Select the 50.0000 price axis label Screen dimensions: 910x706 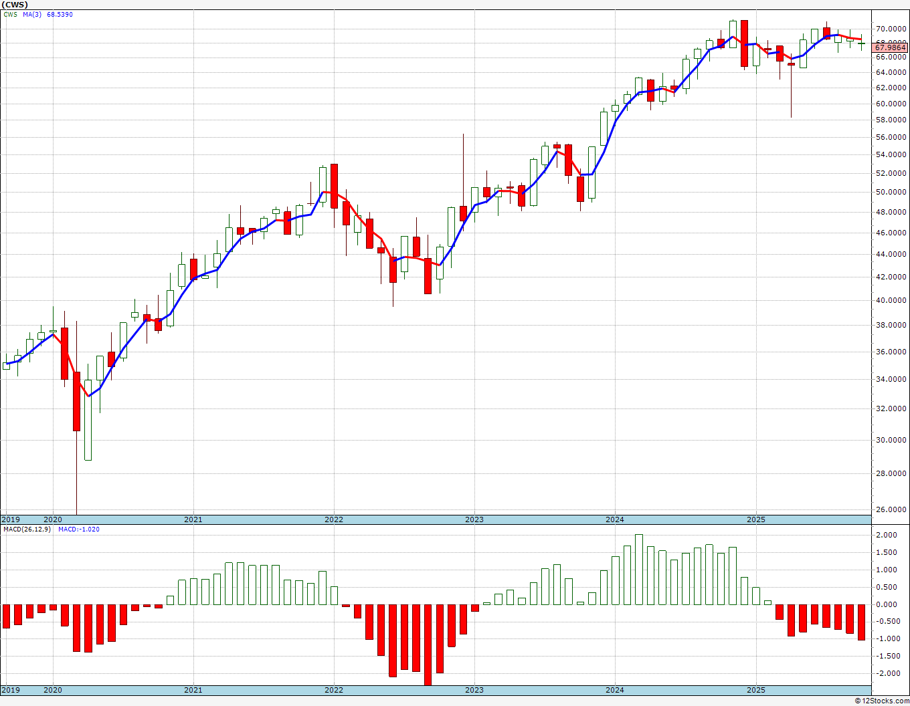click(x=891, y=193)
